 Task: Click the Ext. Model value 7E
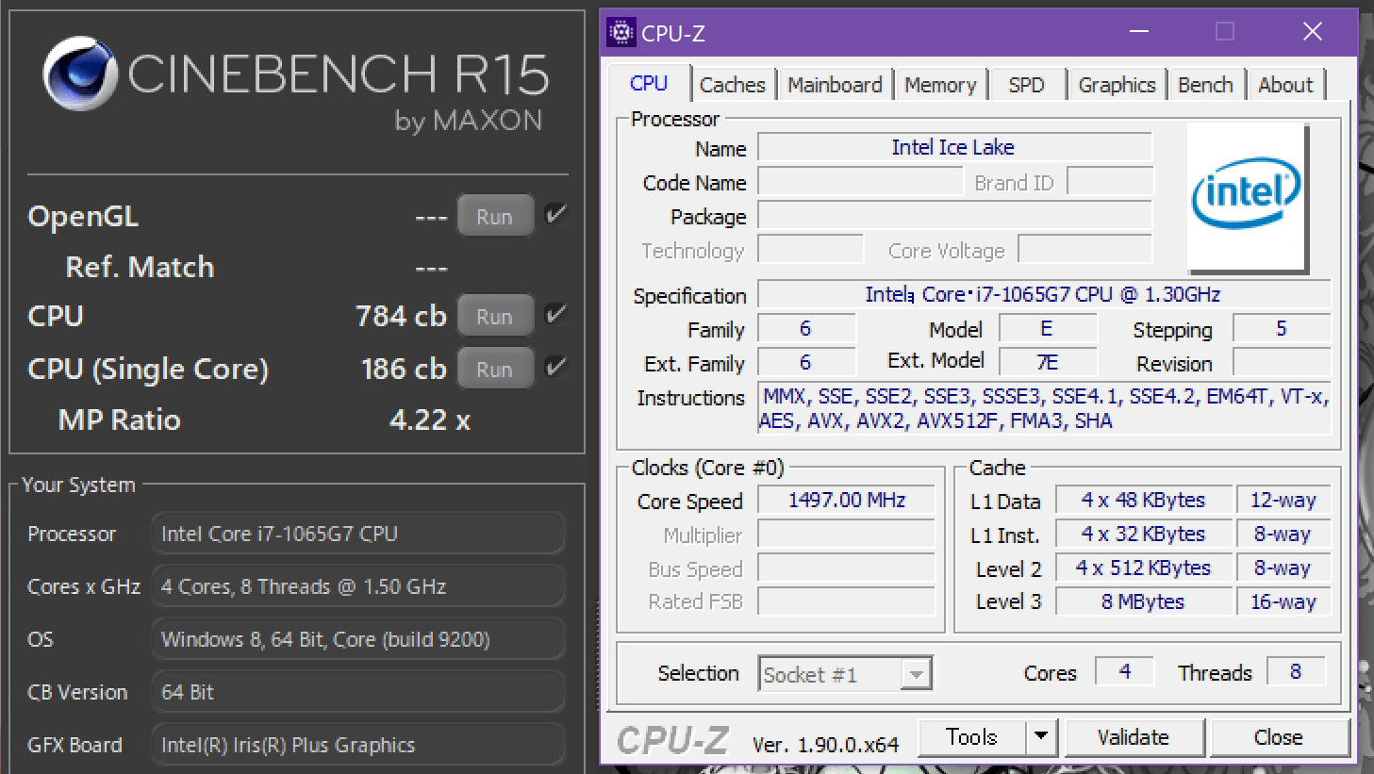(1047, 362)
